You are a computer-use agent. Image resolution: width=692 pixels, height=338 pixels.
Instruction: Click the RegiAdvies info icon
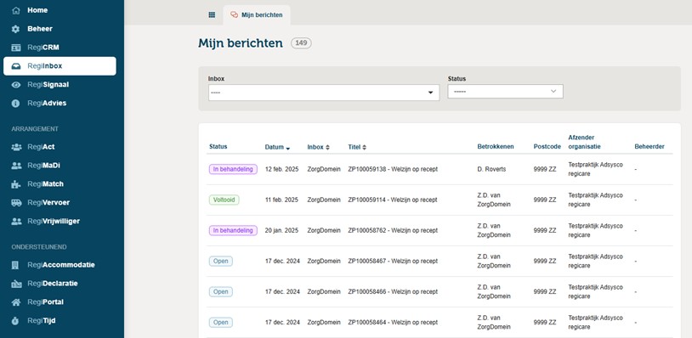[16, 103]
